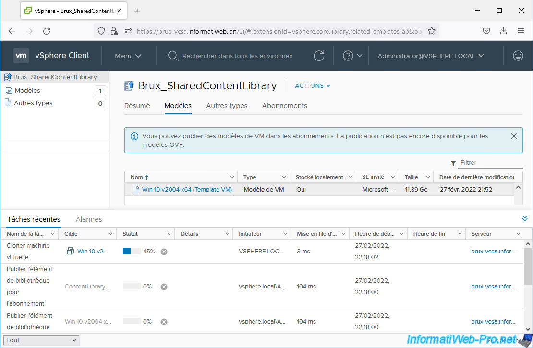The width and height of the screenshot is (533, 348).
Task: Bookmark this page with the star icon
Action: click(432, 31)
